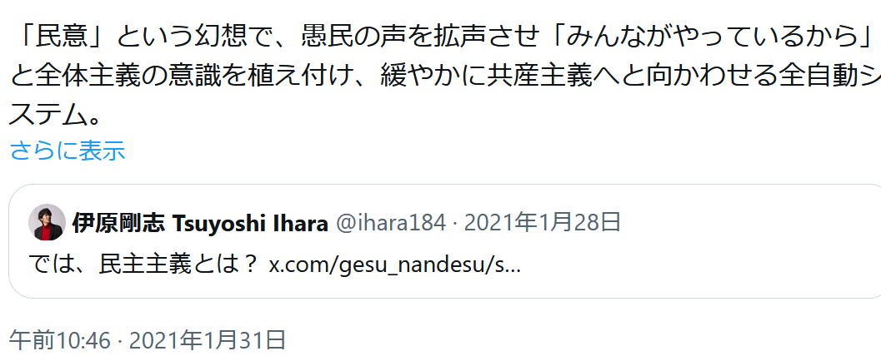Follow the x.com/gesu_nandesu link
881x356 pixels.
(x=395, y=265)
